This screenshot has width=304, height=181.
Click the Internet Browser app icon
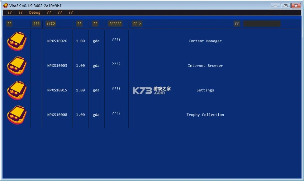[17, 66]
